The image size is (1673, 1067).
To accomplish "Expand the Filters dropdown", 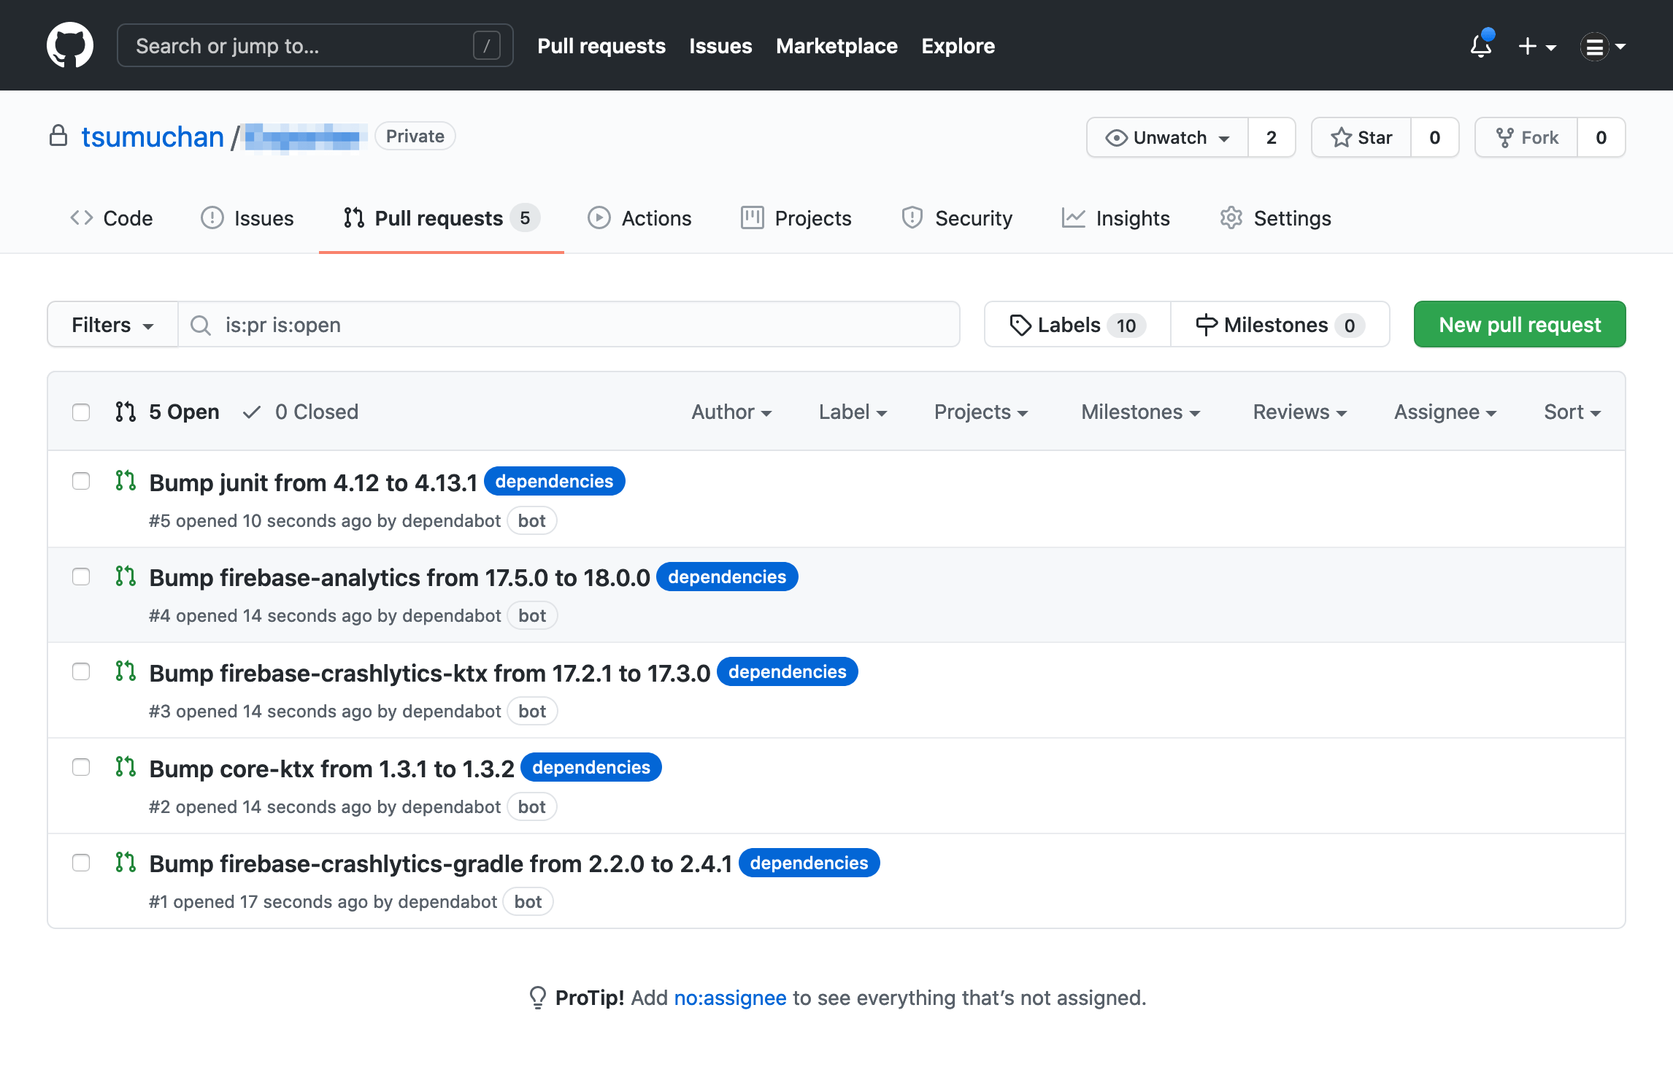I will tap(112, 324).
